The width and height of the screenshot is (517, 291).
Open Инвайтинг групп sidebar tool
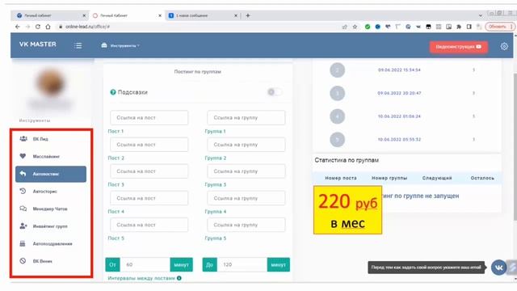pos(51,226)
